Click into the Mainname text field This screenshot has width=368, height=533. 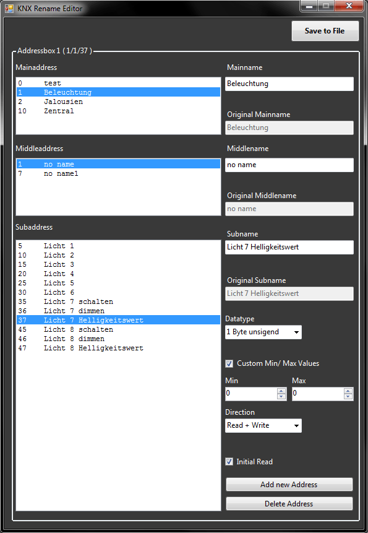coord(289,84)
